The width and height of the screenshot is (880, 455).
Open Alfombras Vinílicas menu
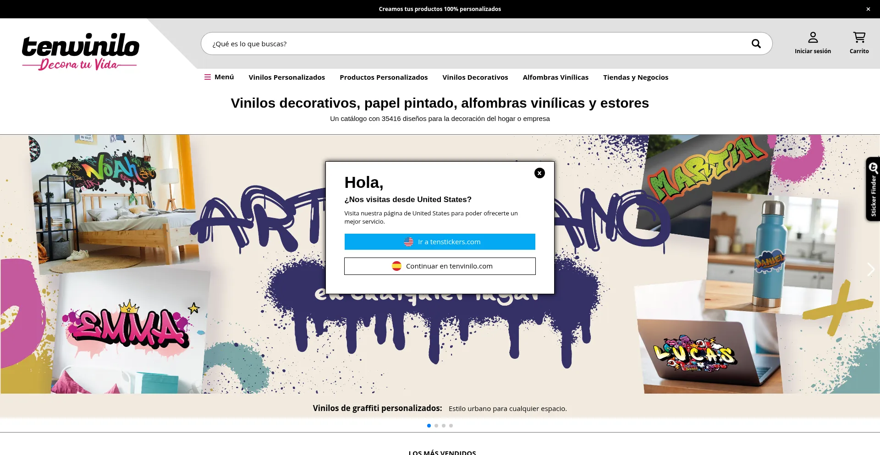[x=555, y=77]
